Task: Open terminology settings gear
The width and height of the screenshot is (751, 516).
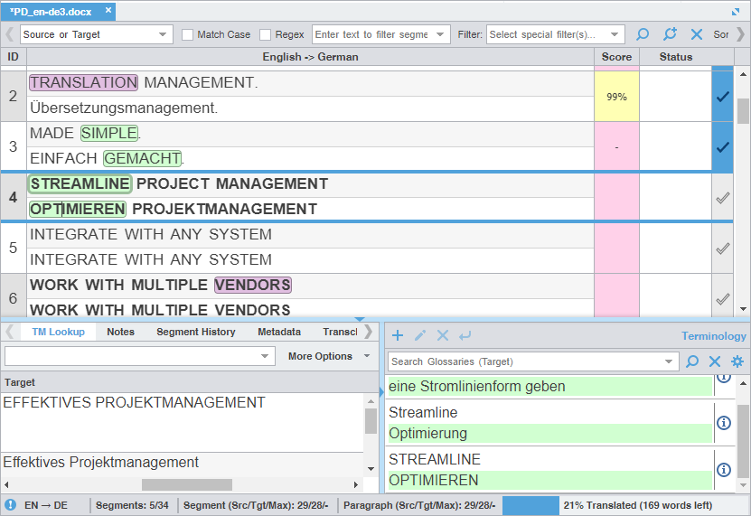Action: coord(737,361)
